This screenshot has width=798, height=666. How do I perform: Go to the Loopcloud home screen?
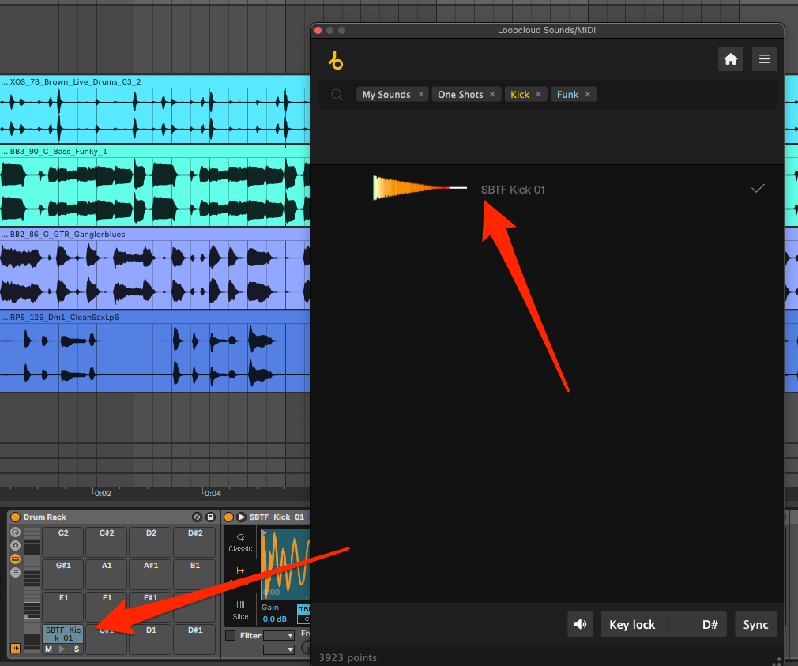(x=730, y=59)
